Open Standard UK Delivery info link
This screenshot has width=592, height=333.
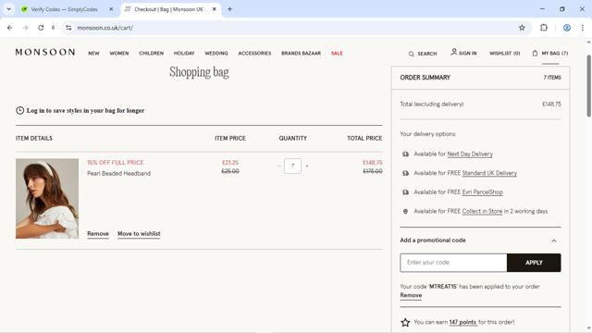coord(489,173)
